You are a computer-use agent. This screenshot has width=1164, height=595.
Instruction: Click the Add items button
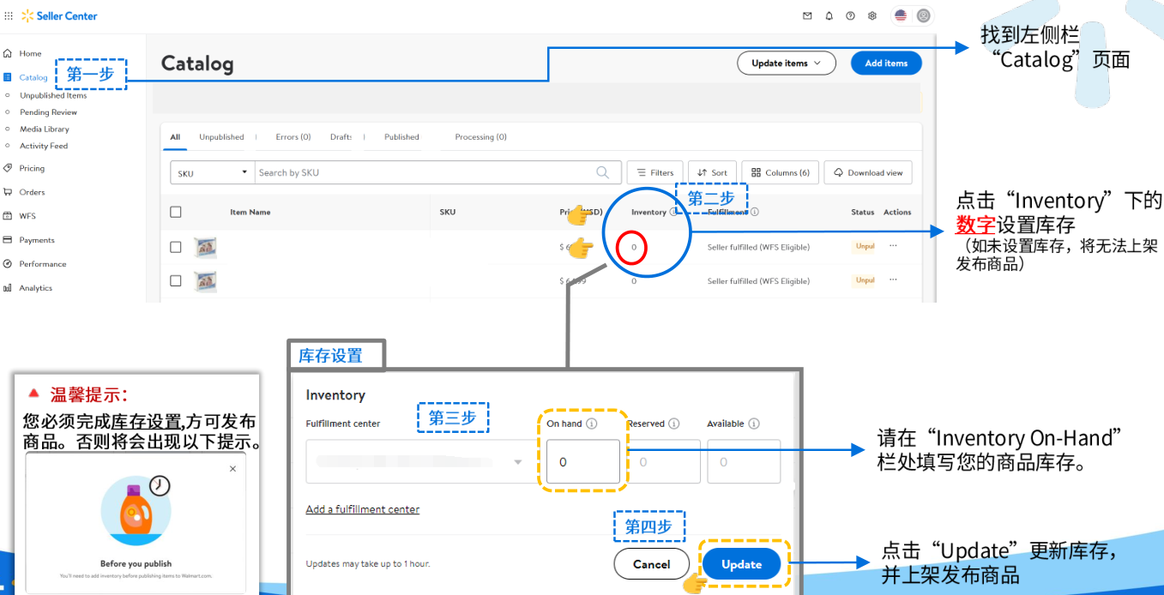pyautogui.click(x=886, y=63)
